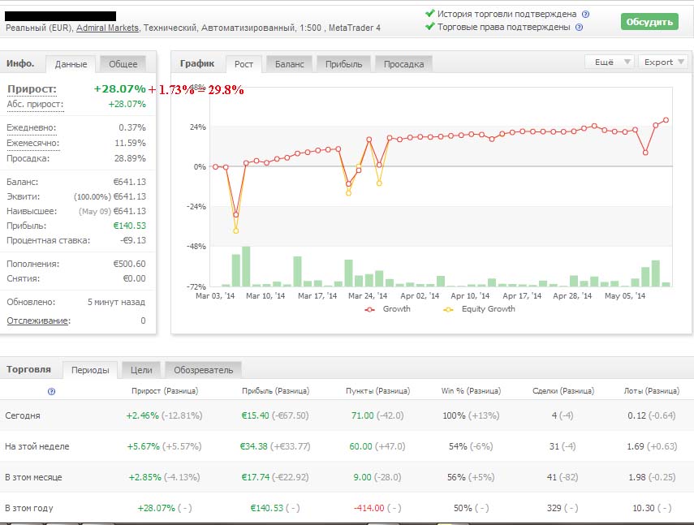The width and height of the screenshot is (694, 525).
Task: Click the Win % (Разница) column header
Action: point(471,391)
